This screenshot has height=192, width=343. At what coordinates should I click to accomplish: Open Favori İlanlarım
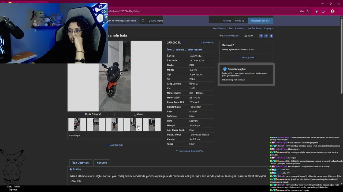[x=219, y=28]
